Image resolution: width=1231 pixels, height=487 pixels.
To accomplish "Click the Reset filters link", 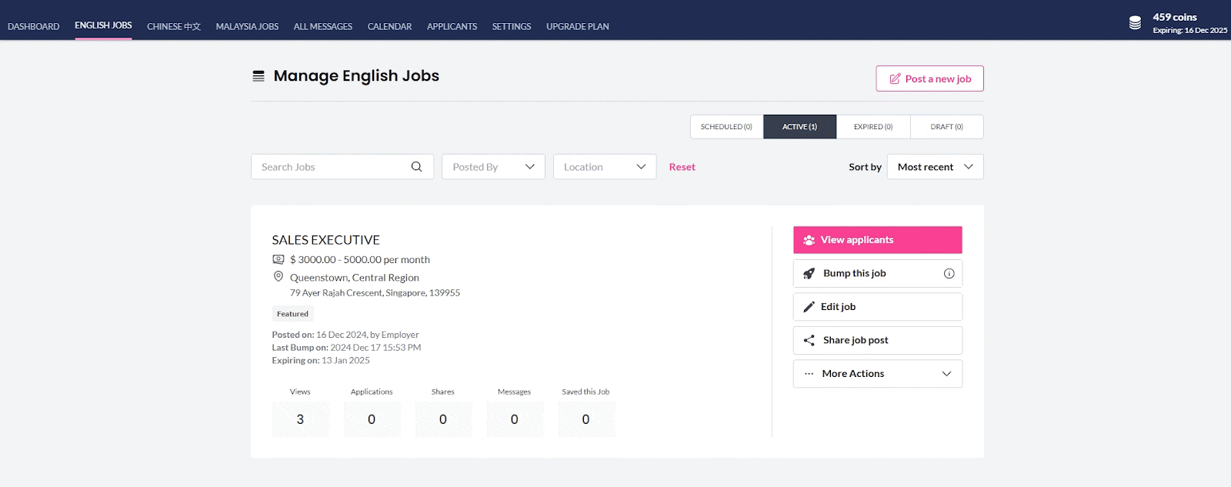I will click(x=682, y=167).
